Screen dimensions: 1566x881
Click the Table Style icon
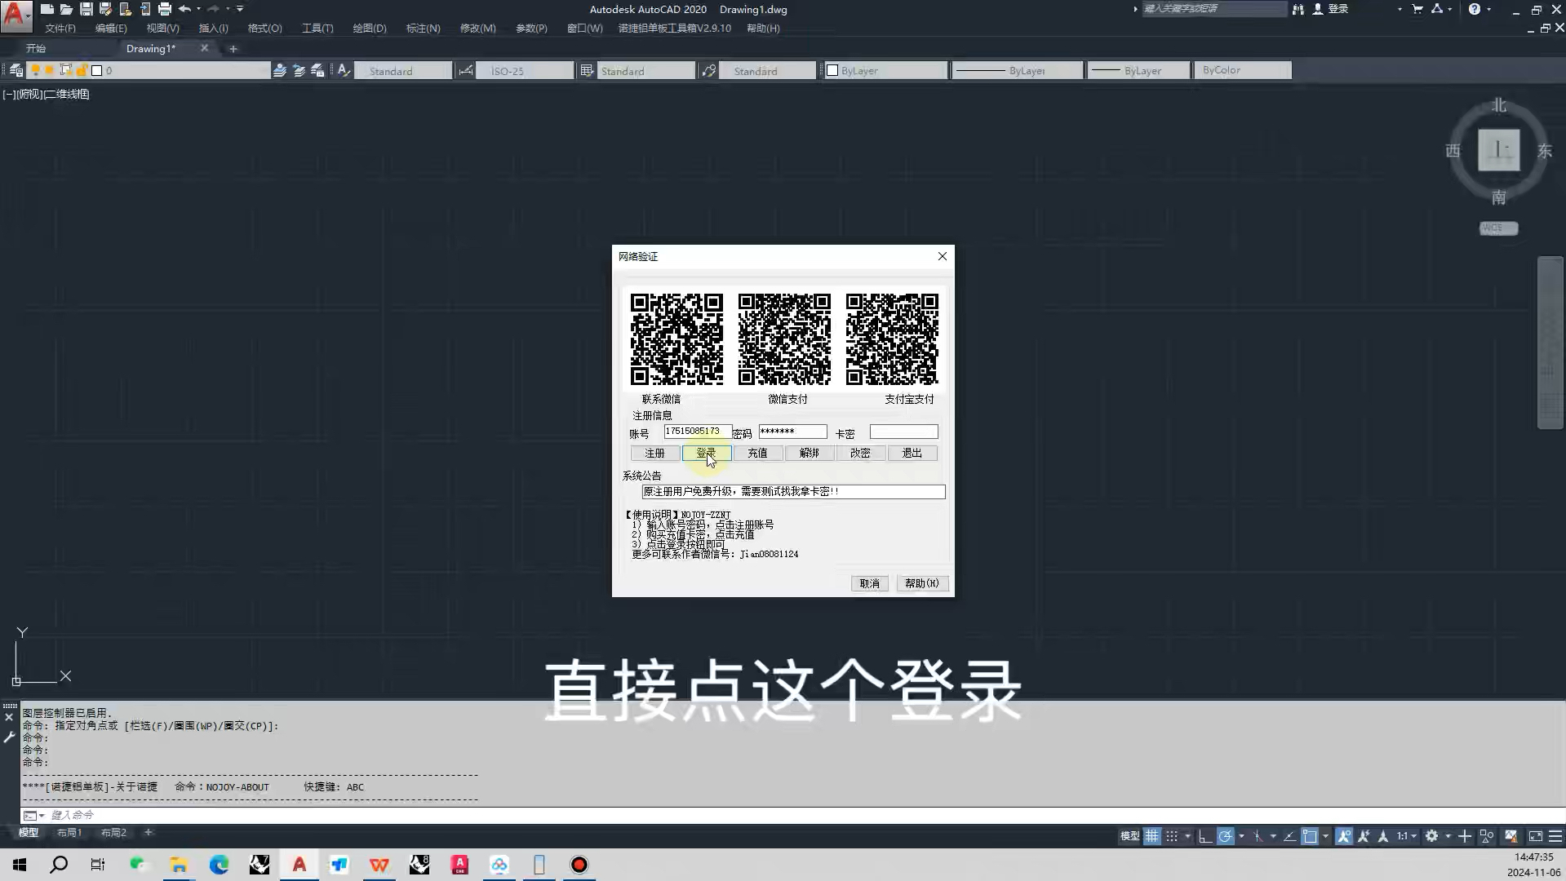tap(586, 70)
